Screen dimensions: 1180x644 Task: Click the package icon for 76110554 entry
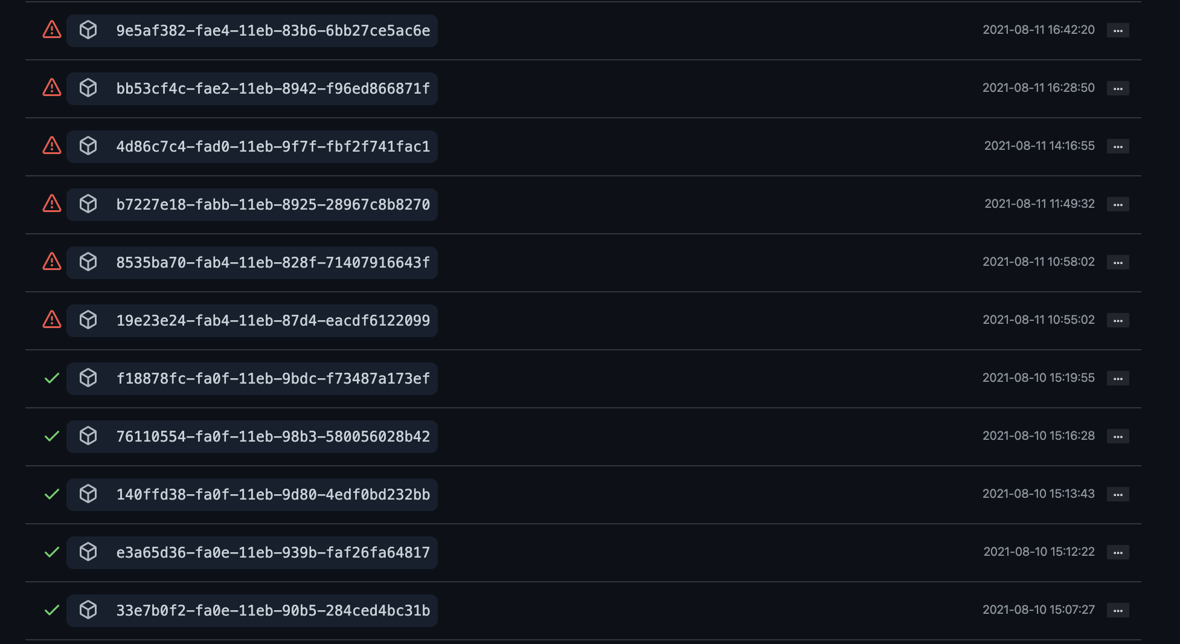coord(89,436)
